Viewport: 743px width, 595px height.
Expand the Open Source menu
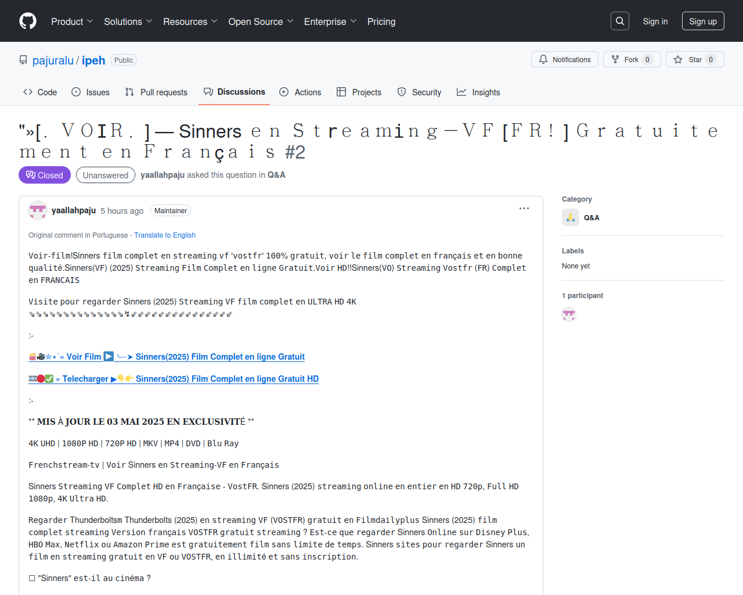(261, 21)
